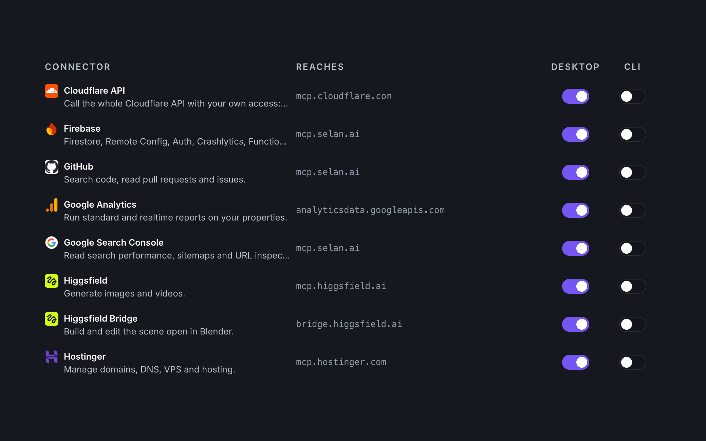Click the CONNECTOR column header

pyautogui.click(x=78, y=67)
